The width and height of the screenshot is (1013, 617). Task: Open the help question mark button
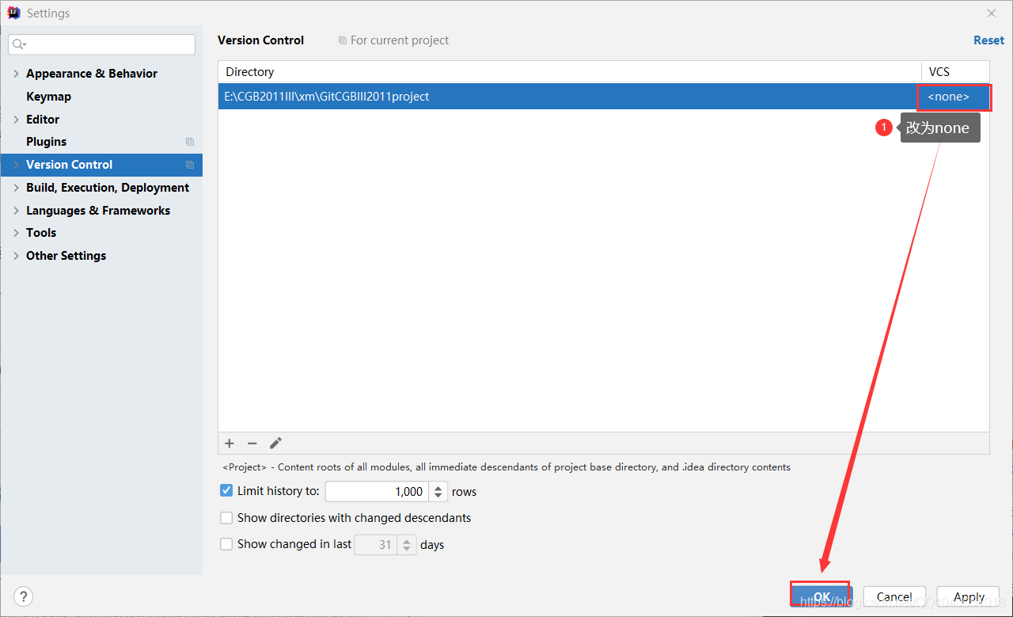(24, 597)
